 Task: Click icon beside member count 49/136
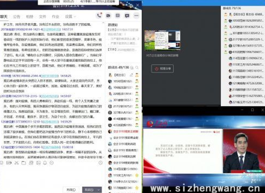tap(132, 68)
